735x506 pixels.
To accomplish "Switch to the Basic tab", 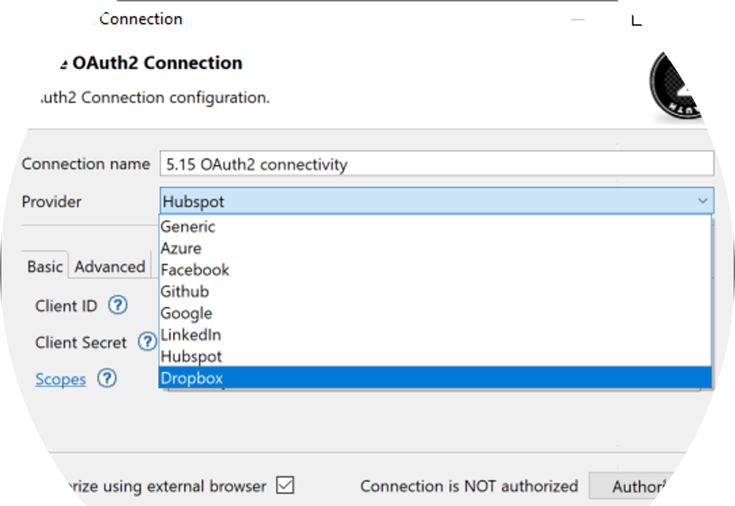I will 45,267.
